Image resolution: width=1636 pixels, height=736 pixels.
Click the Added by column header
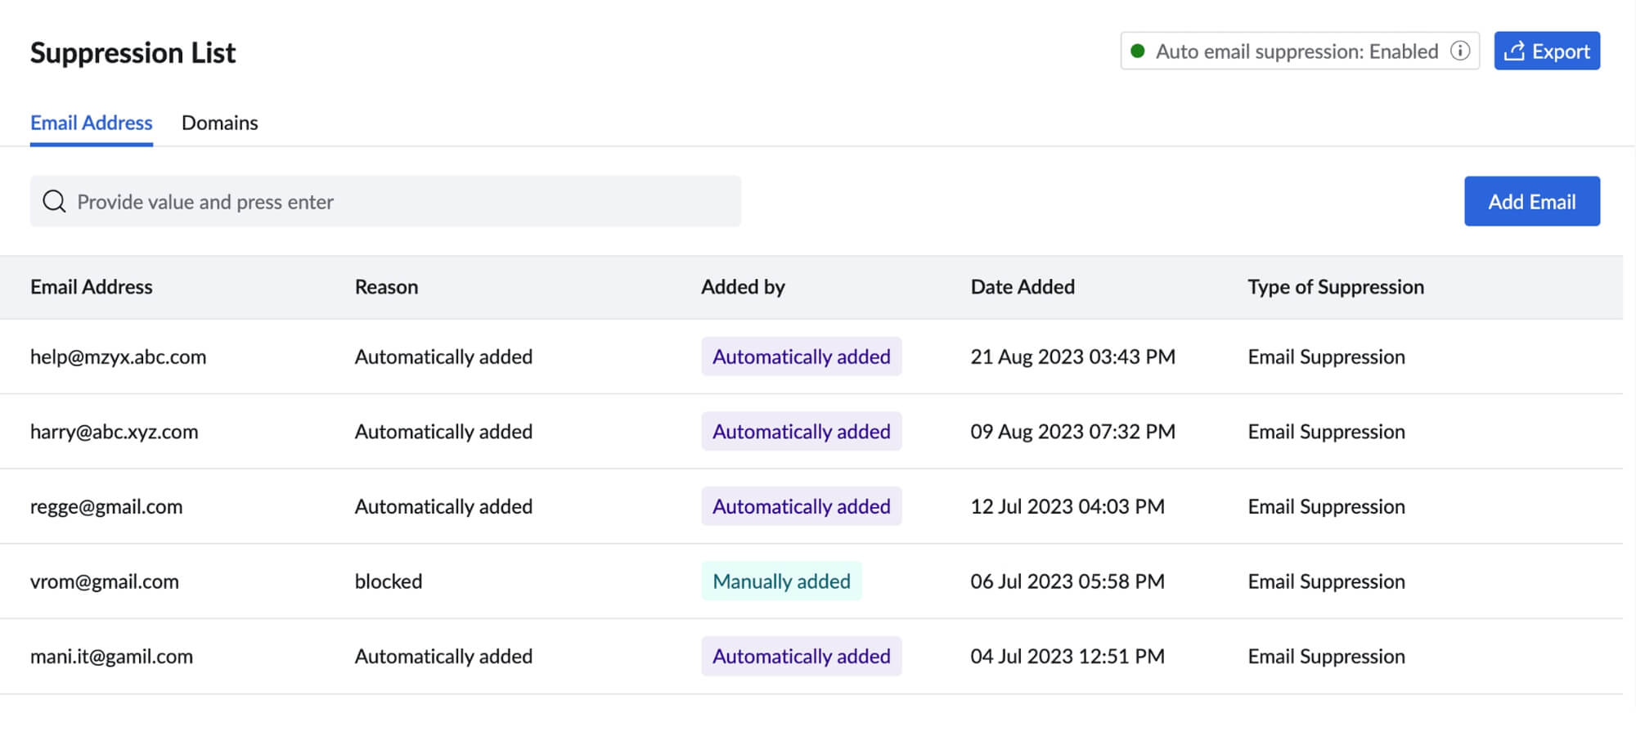pos(743,287)
